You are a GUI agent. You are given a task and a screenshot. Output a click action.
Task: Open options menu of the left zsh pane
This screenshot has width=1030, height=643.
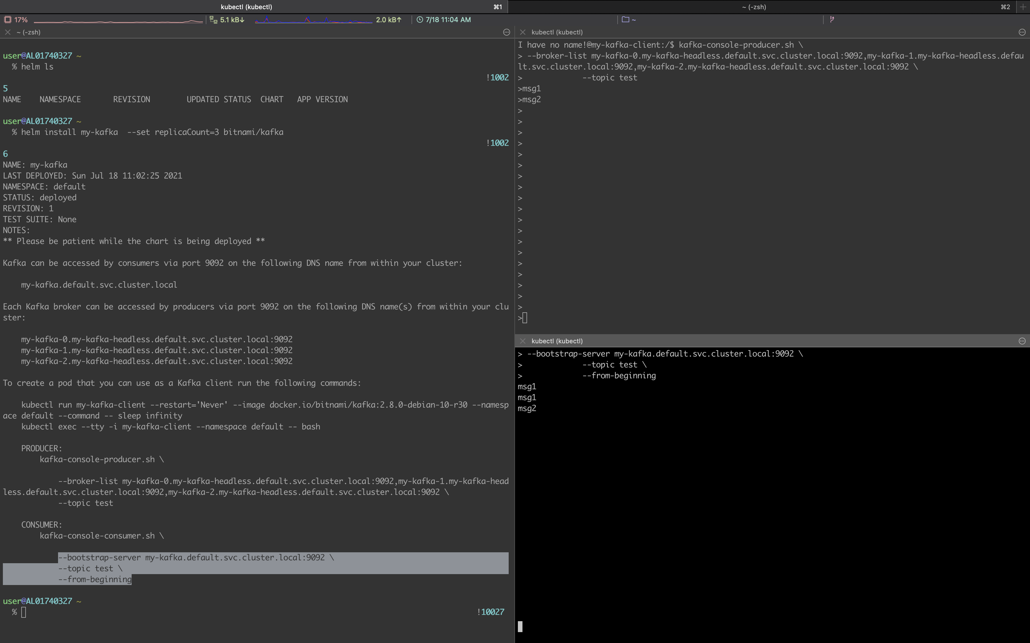click(x=506, y=32)
